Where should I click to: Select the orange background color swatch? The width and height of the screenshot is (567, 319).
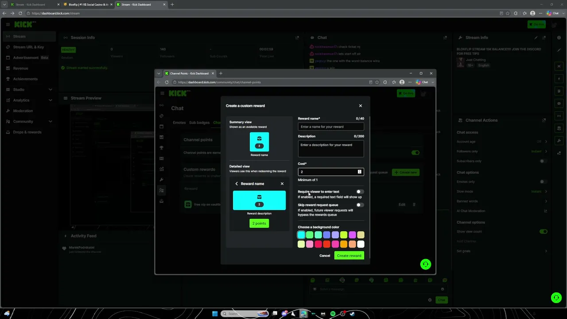pyautogui.click(x=344, y=244)
